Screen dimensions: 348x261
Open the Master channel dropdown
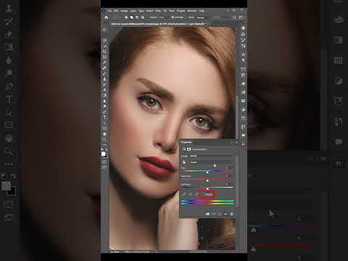[210, 162]
